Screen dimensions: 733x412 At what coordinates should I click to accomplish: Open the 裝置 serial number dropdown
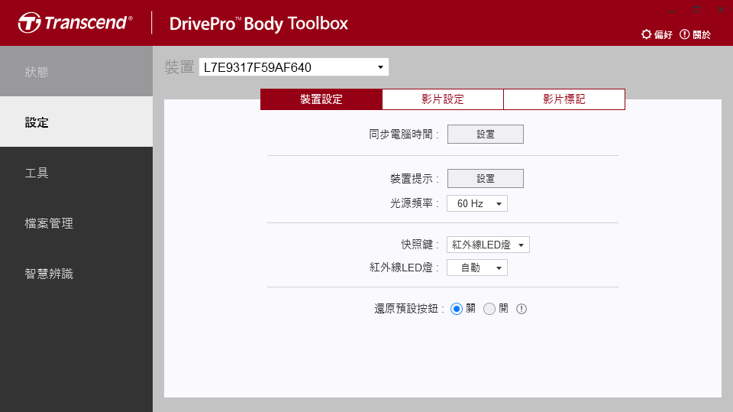coord(293,67)
